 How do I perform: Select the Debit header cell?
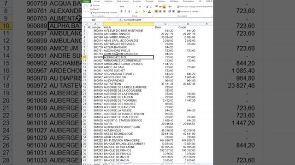pyautogui.click(x=165, y=27)
